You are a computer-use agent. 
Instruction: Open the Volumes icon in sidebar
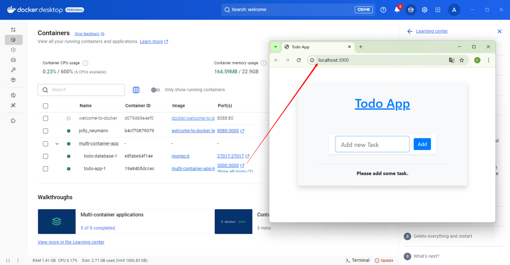[x=13, y=60]
